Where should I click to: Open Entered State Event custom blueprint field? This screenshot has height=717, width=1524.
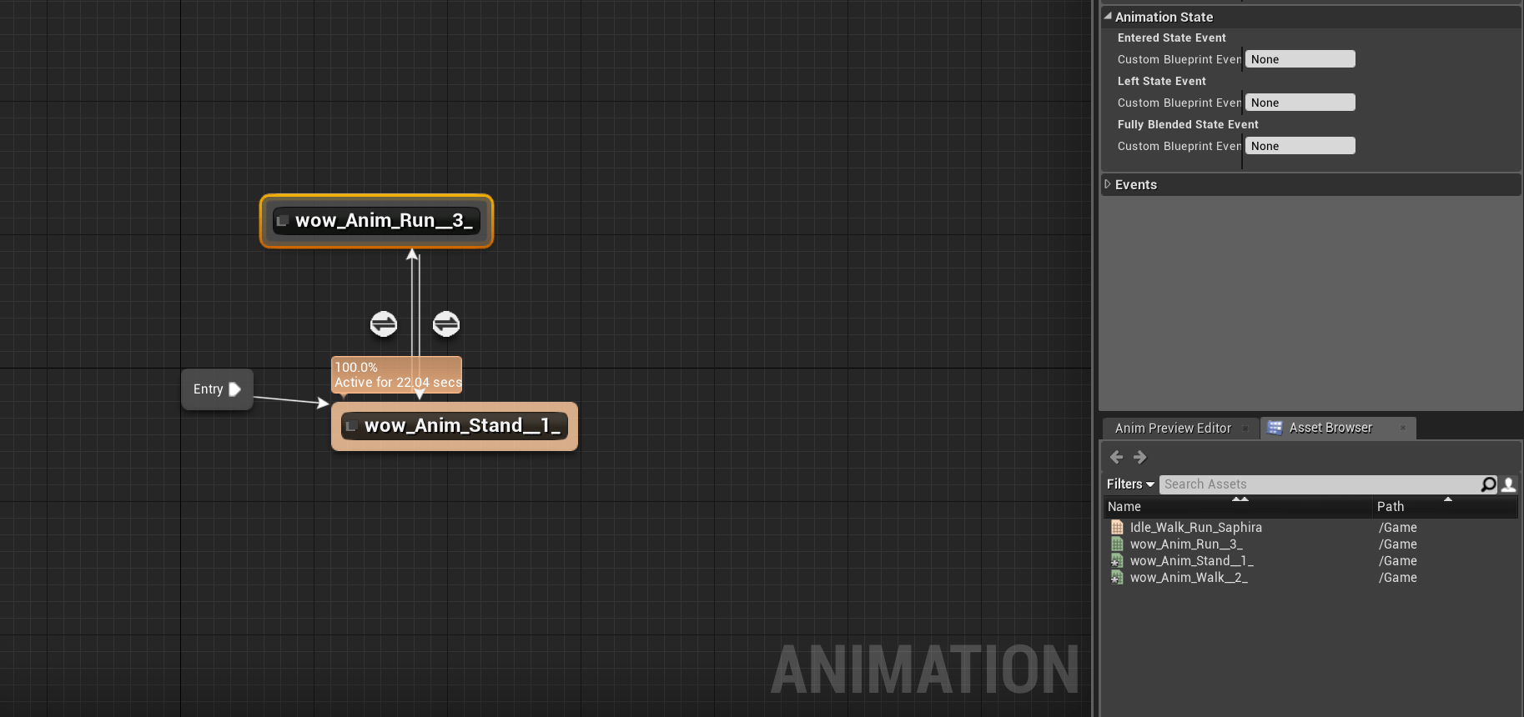coord(1300,59)
